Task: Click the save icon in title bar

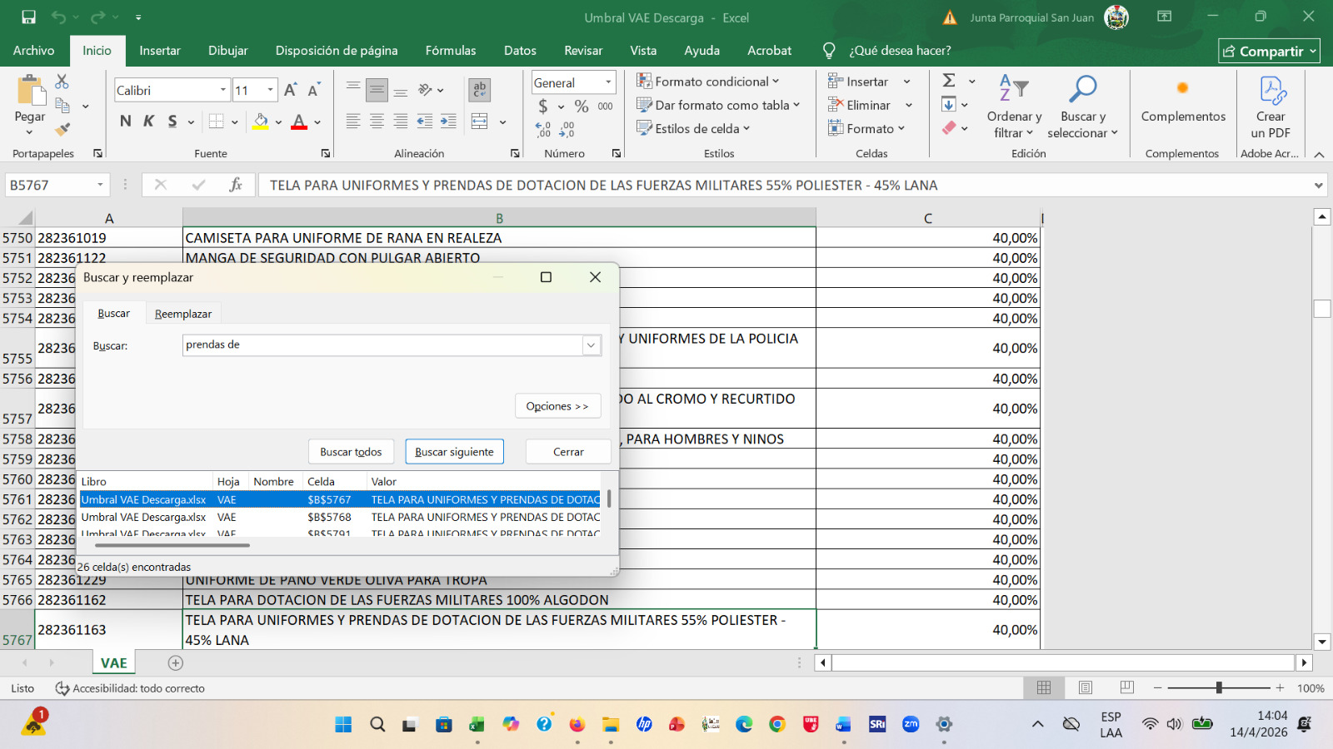Action: coord(28,17)
